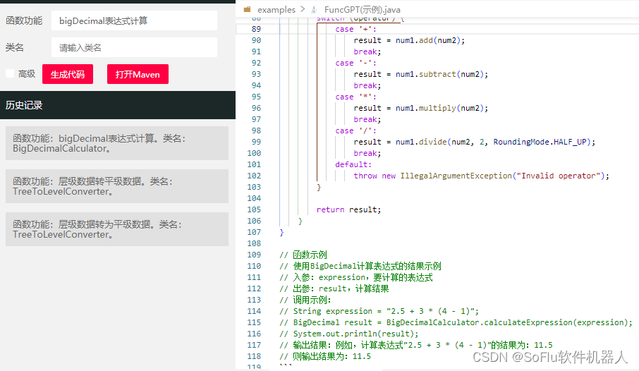Click System.out.println(result) comment line
Screen dimensions: 639x371
[x=349, y=334]
